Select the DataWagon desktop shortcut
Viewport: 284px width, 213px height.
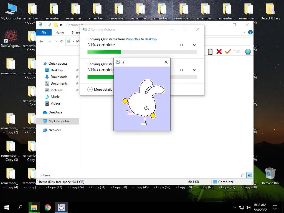pyautogui.click(x=11, y=39)
